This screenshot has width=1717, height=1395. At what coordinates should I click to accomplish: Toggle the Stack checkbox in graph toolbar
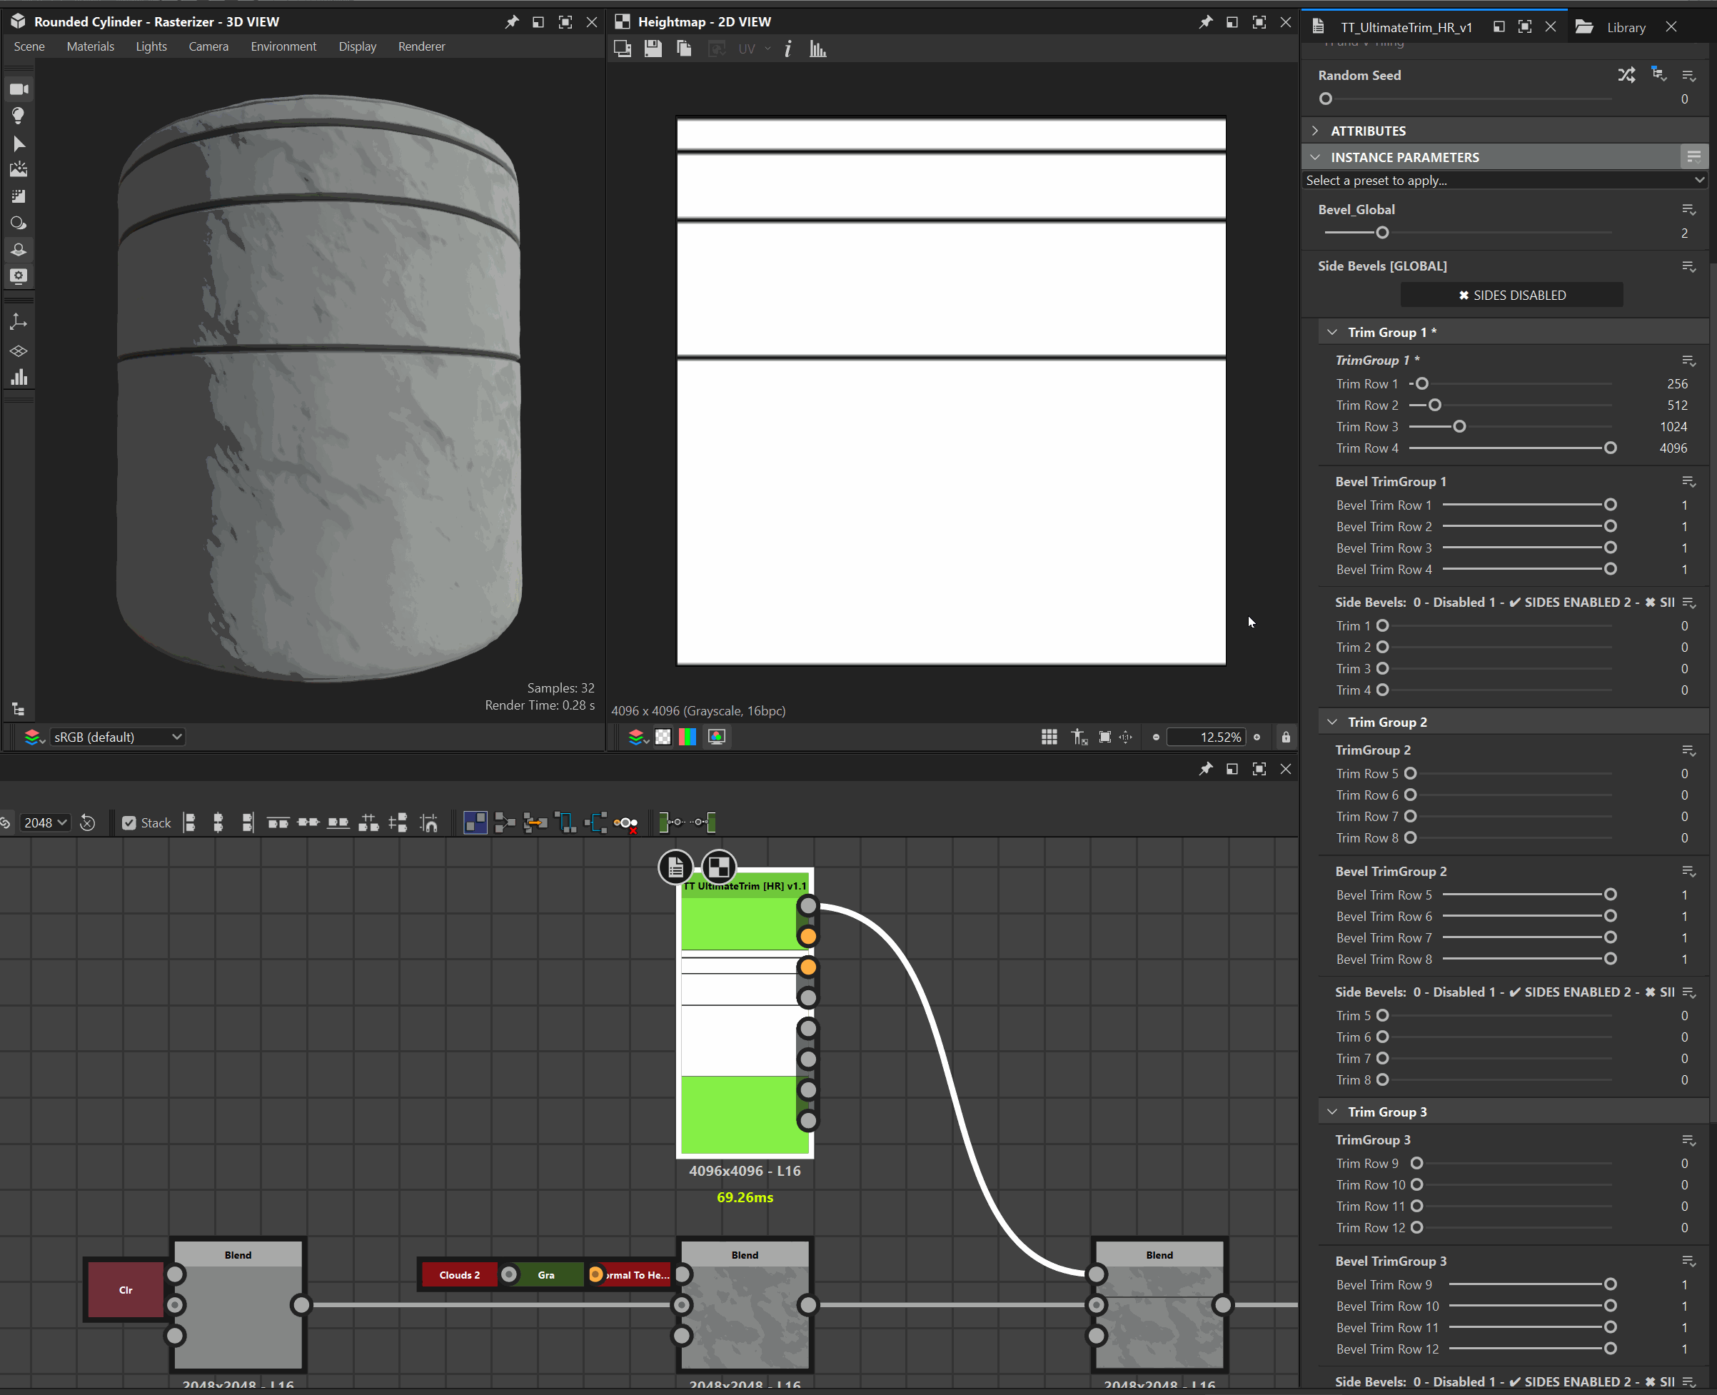pos(129,823)
